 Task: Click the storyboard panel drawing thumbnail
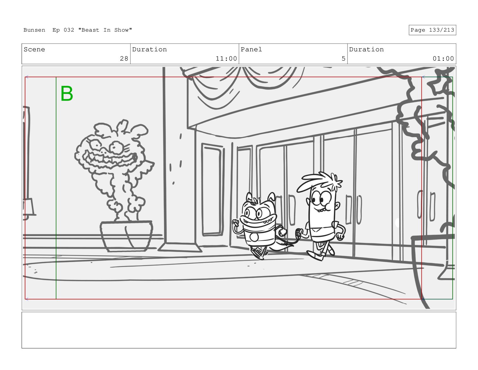239,188
